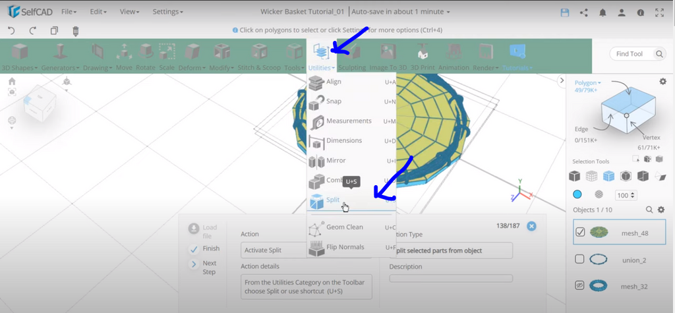Uncheck the mesh_48 object checkbox

580,233
